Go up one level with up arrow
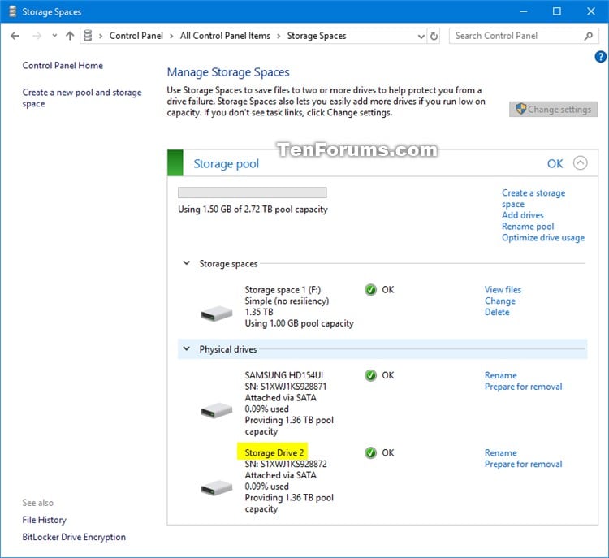The width and height of the screenshot is (609, 558). point(70,36)
